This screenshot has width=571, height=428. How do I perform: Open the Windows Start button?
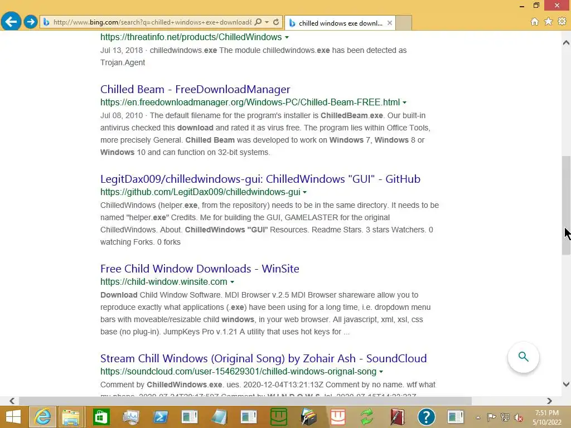coord(13,417)
